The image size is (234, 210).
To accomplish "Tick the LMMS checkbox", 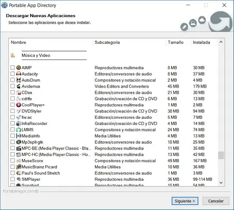I will (x=12, y=129).
